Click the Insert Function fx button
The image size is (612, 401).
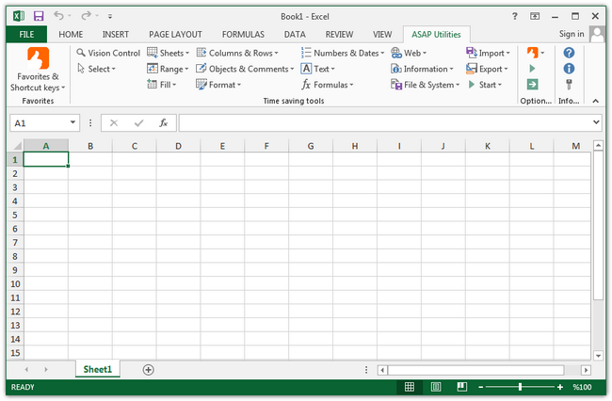pos(163,122)
